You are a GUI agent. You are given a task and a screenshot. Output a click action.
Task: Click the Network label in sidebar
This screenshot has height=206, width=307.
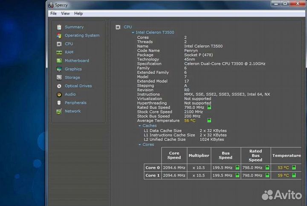pyautogui.click(x=72, y=111)
